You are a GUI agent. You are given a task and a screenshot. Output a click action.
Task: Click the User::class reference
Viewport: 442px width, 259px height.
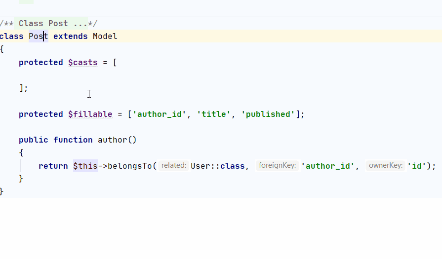tap(218, 166)
